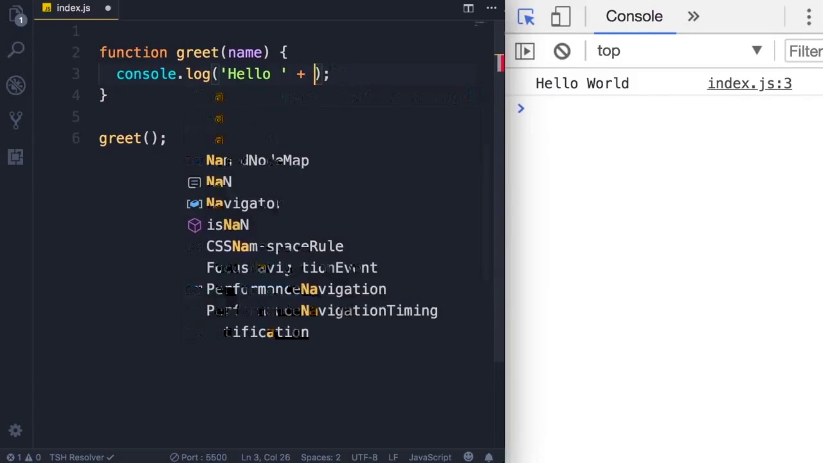
Task: Toggle the DevTools device toolbar icon
Action: click(561, 17)
